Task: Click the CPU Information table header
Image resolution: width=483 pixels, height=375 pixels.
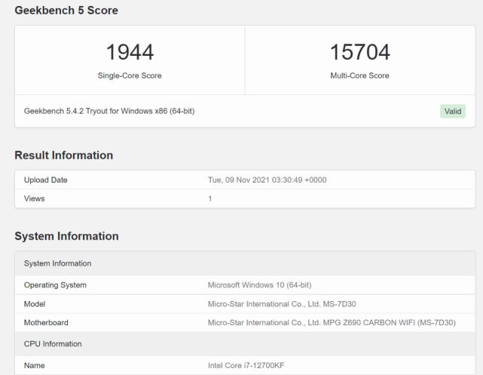Action: click(53, 344)
